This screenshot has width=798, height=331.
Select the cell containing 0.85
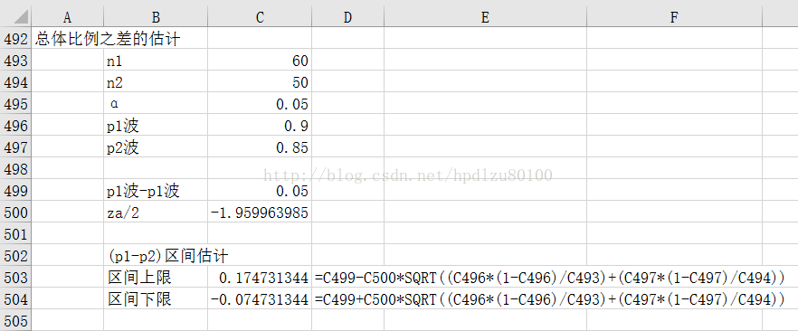point(260,147)
